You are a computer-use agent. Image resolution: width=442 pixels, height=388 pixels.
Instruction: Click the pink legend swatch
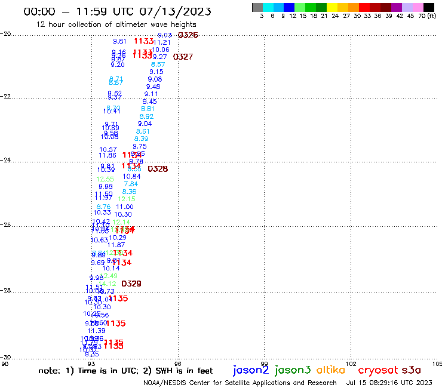pyautogui.click(x=418, y=7)
